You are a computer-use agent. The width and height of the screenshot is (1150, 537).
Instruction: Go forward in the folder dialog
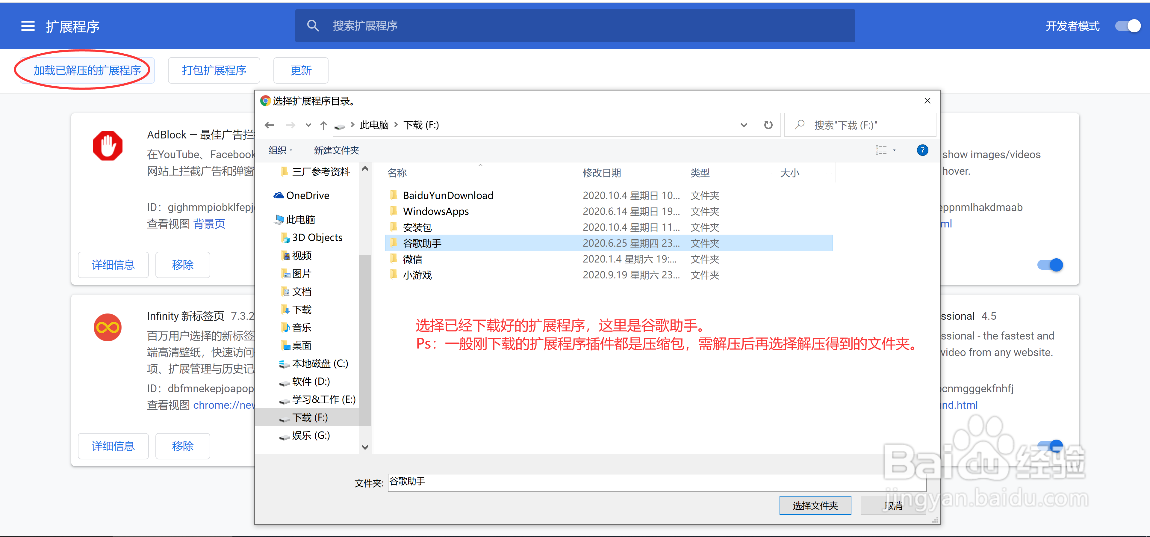pyautogui.click(x=290, y=125)
